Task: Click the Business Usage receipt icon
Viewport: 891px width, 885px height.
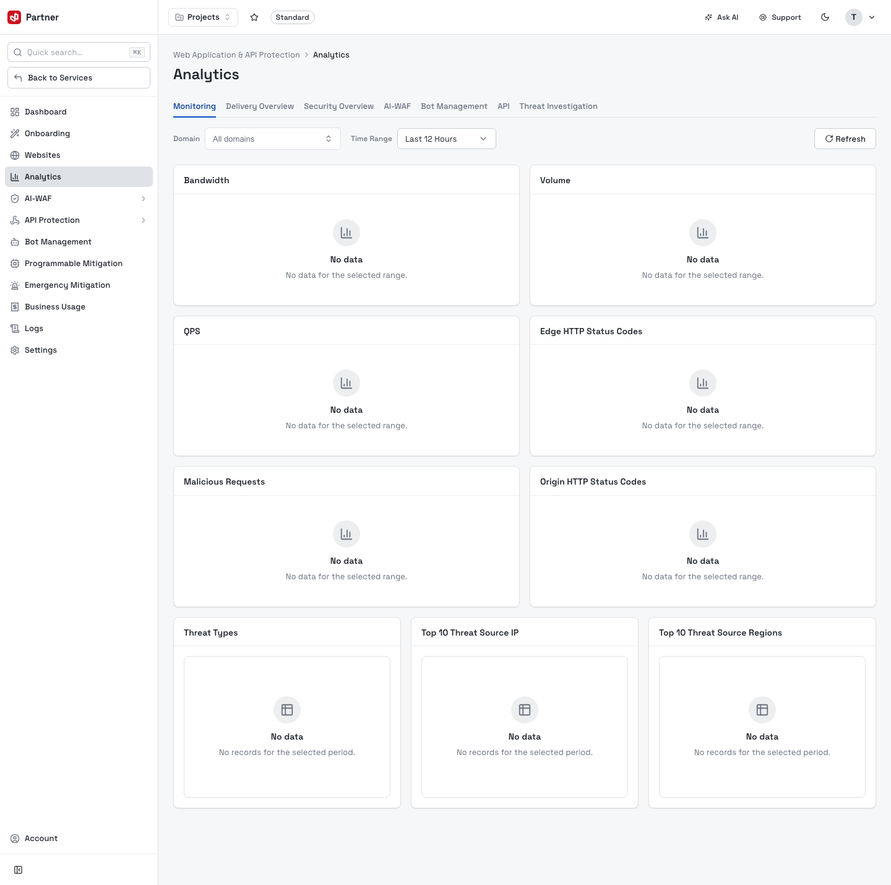Action: [x=15, y=307]
